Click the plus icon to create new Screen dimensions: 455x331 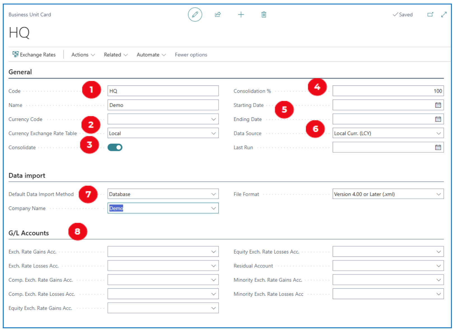point(241,15)
